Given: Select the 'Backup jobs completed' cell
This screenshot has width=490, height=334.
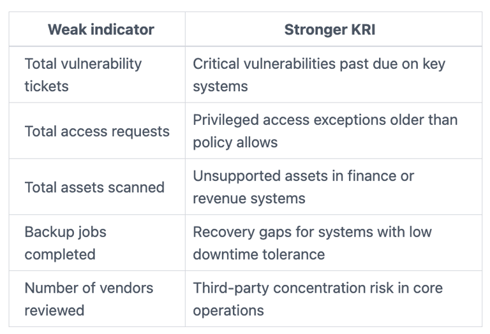Looking at the screenshot, I should tap(65, 243).
